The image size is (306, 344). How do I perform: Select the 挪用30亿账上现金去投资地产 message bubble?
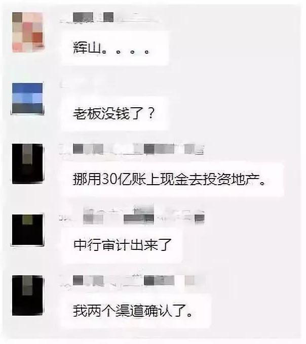172,180
